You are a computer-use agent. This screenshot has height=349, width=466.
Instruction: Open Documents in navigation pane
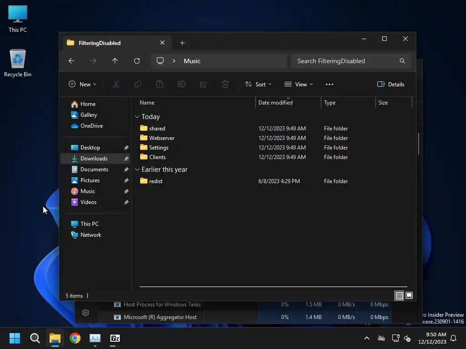click(x=95, y=170)
